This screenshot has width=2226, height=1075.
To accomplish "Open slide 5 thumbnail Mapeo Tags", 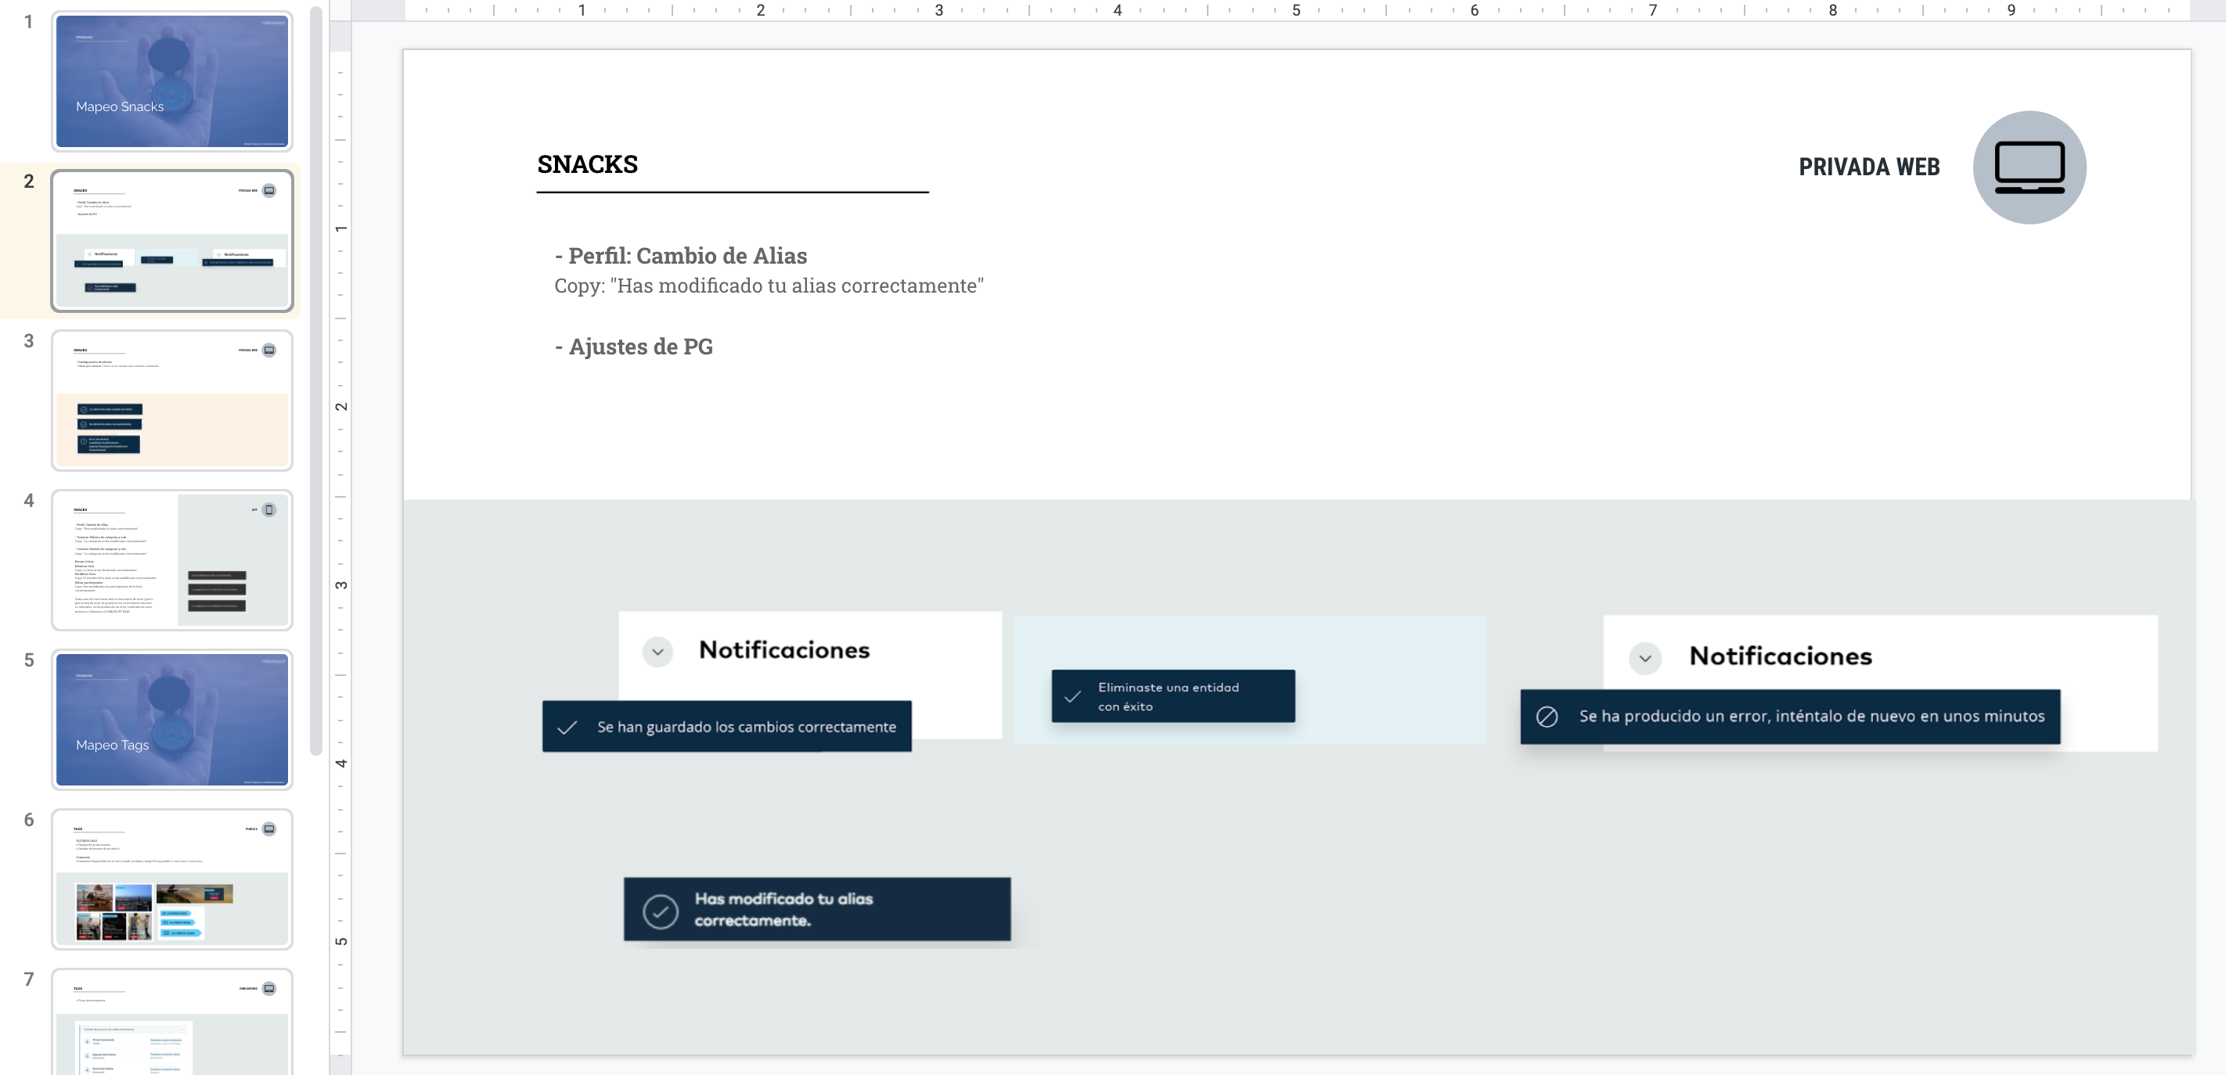I will (172, 719).
